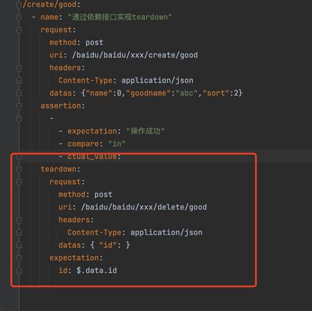Click the assertion: key text
The image size is (312, 311).
(63, 106)
